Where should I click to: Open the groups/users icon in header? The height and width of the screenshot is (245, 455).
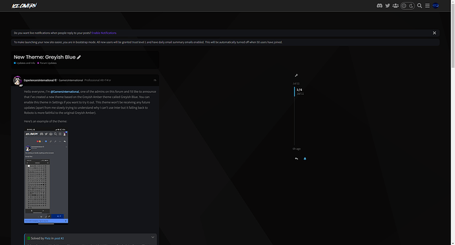[395, 5]
